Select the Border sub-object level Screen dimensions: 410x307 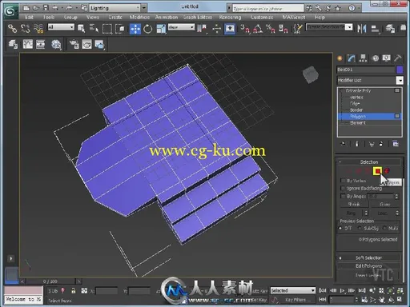click(x=356, y=110)
